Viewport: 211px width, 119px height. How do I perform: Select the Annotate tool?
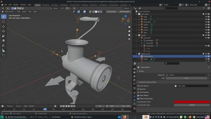tap(4, 46)
